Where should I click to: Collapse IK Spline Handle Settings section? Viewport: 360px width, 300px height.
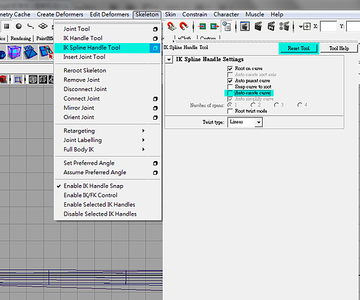tap(169, 60)
